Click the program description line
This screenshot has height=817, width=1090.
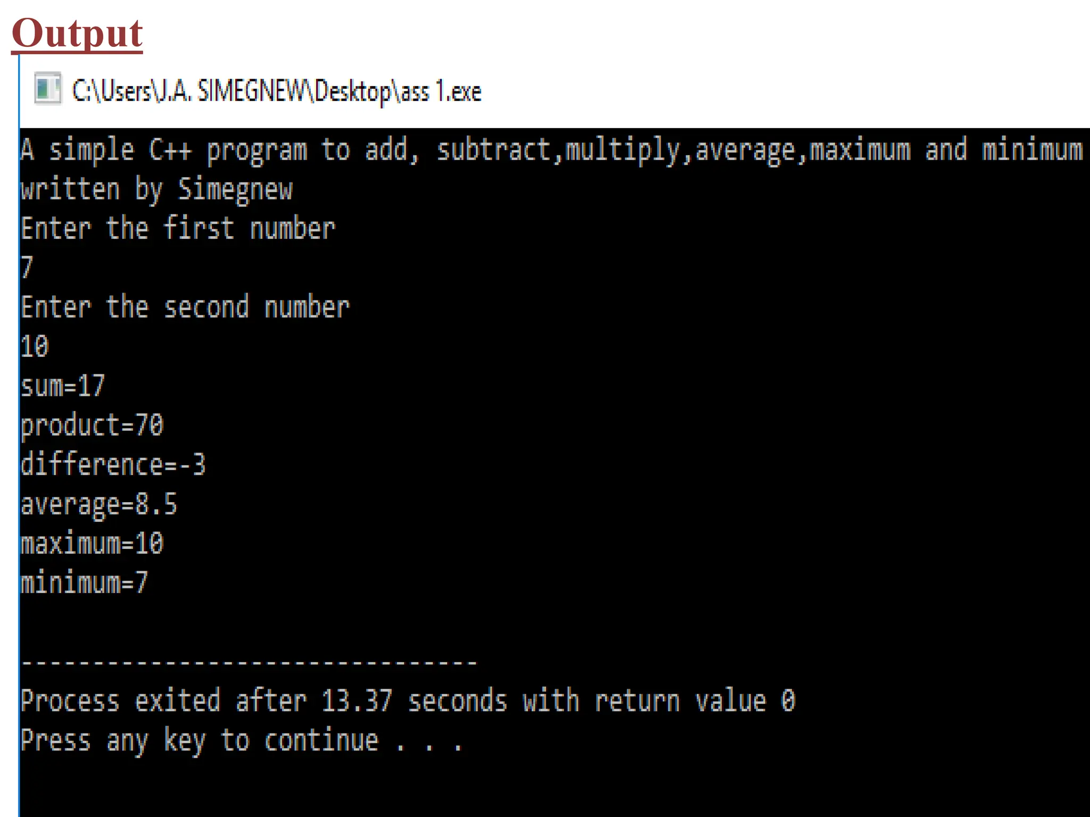tap(552, 151)
